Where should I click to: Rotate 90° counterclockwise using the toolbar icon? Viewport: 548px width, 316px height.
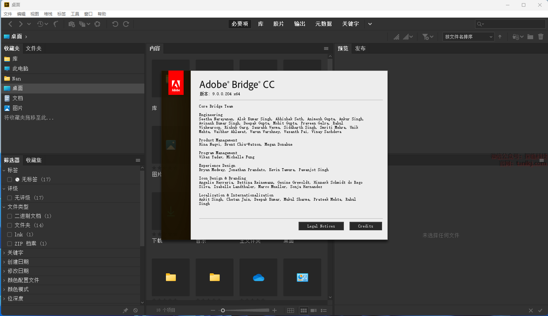115,24
